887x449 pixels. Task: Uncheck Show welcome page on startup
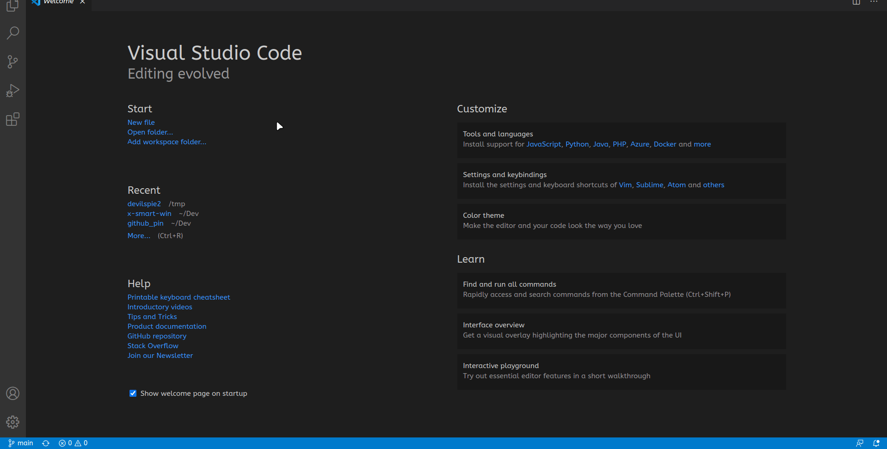pyautogui.click(x=133, y=394)
